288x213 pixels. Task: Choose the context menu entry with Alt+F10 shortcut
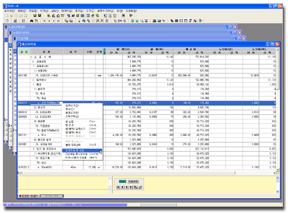point(82,158)
